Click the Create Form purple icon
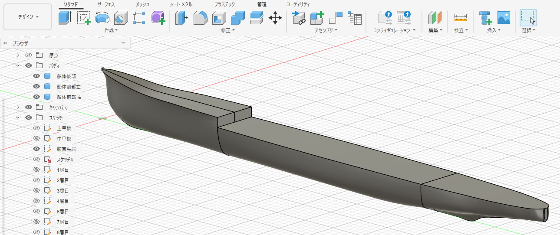Image resolution: width=560 pixels, height=235 pixels. point(158,18)
